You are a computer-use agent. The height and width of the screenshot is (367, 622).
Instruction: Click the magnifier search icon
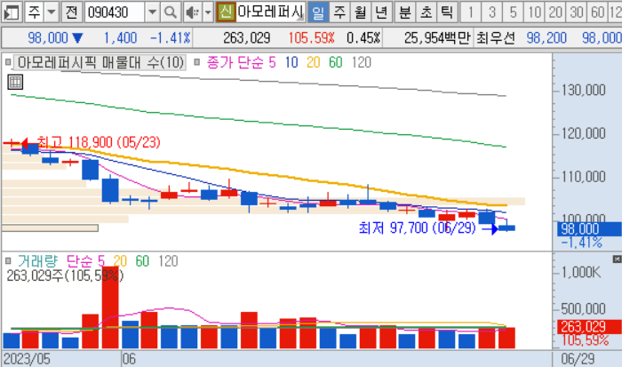(x=171, y=12)
